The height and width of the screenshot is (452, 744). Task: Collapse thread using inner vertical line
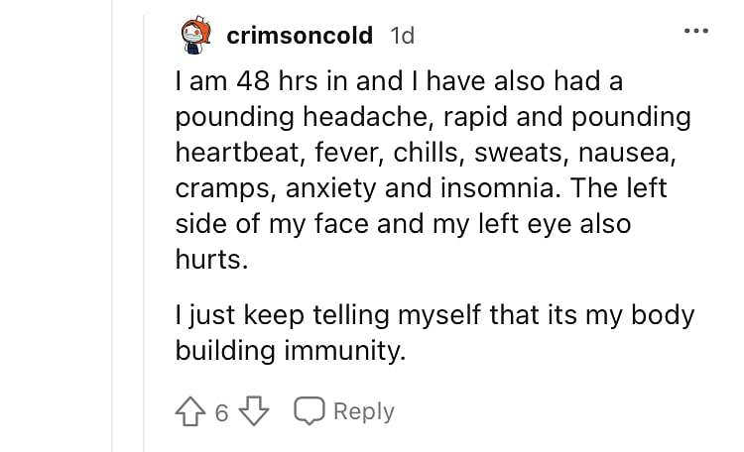coord(144,232)
